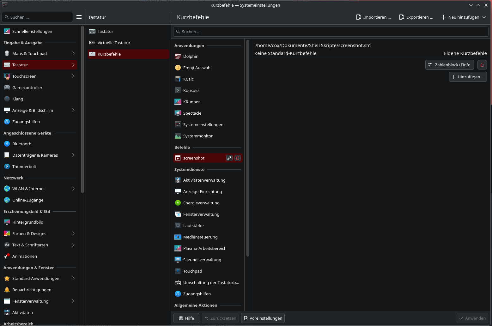Click the Thunderbolt icon

tap(7, 166)
